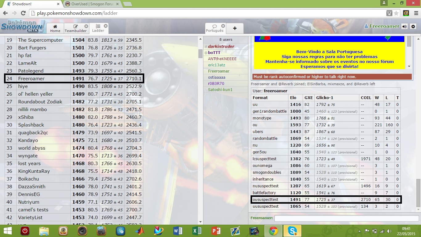
Task: Select 'KingKuntaRay' ladder entry
Action: click(x=74, y=171)
